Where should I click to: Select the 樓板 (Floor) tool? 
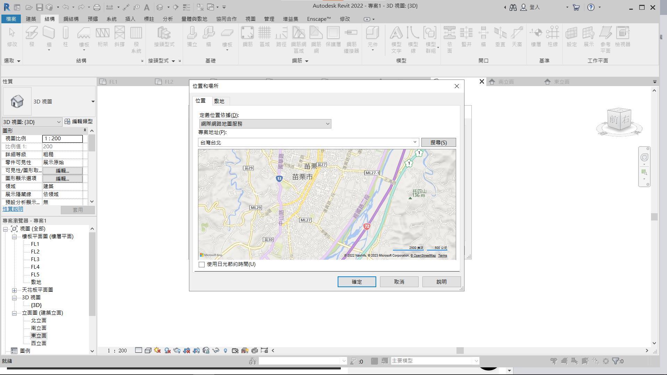(x=84, y=39)
